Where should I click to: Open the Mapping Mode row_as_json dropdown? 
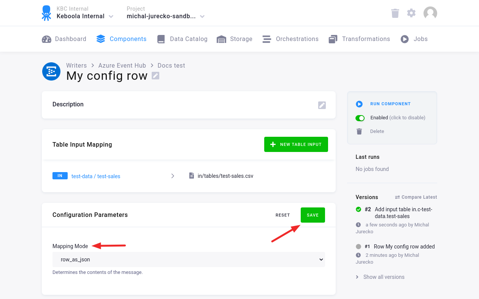[x=189, y=259]
